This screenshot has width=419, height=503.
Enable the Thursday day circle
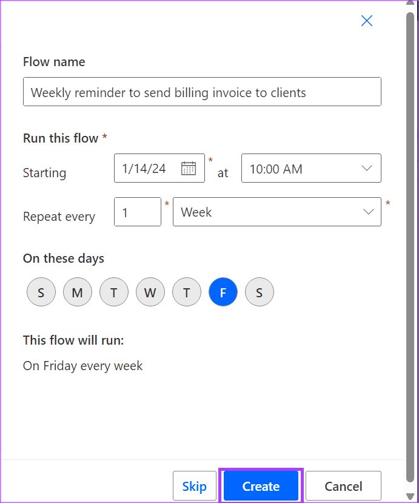[x=187, y=293]
